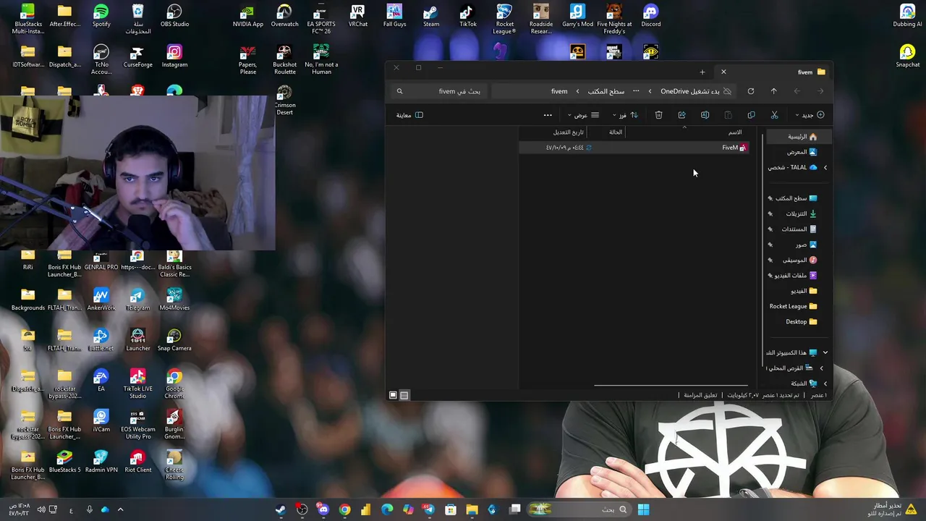Toggle the preview pane (معاينة)
926x521 pixels.
(x=409, y=115)
